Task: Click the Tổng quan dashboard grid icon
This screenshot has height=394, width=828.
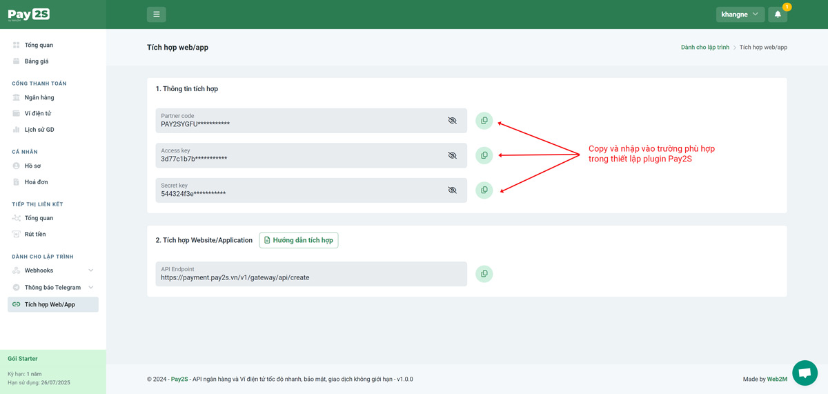Action: tap(17, 45)
